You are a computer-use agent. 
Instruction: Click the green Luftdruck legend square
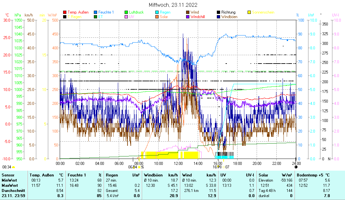pos(127,13)
